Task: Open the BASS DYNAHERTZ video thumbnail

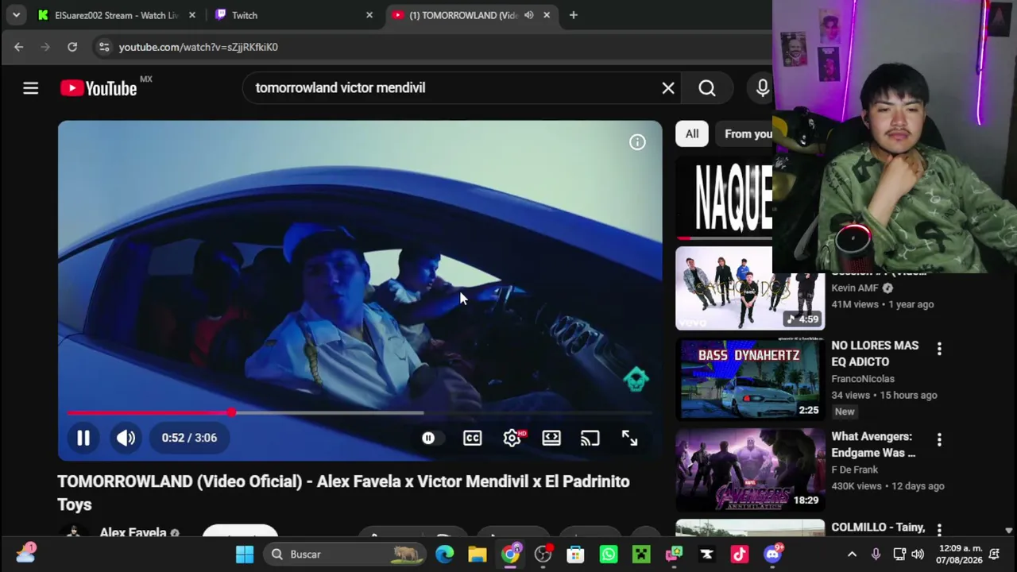Action: (x=750, y=379)
